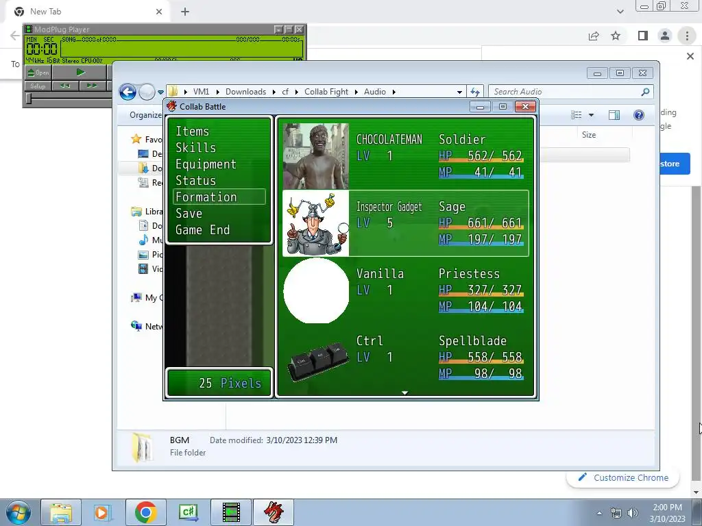Sort by the Size column header
Image resolution: width=702 pixels, height=526 pixels.
pyautogui.click(x=589, y=135)
